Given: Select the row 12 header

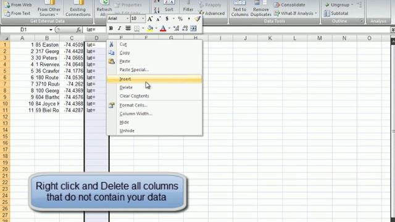Looking at the screenshot, I should pos(5,117).
